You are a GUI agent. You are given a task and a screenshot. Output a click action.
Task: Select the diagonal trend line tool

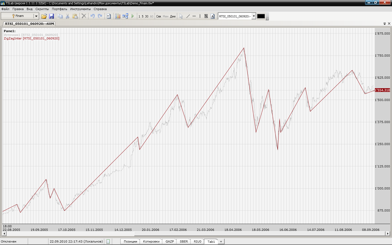point(188,16)
